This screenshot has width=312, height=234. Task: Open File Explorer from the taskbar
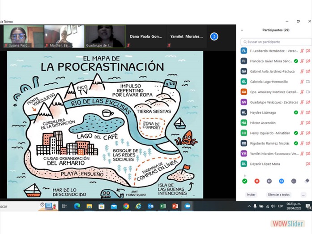90,206
